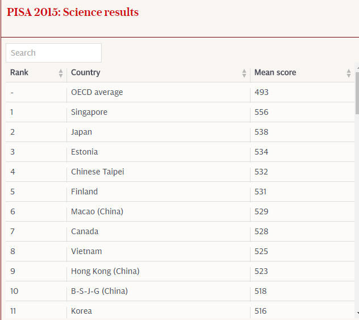Screen dimensions: 359x320
Task: Click the Hong Kong (China) entry
Action: pos(105,271)
